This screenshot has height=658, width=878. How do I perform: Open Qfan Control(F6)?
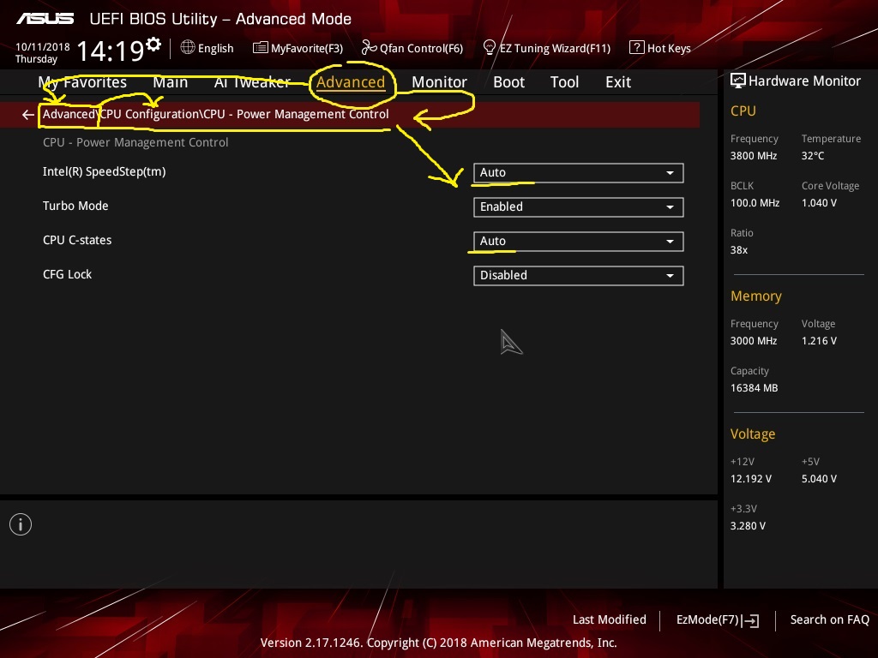(x=412, y=48)
